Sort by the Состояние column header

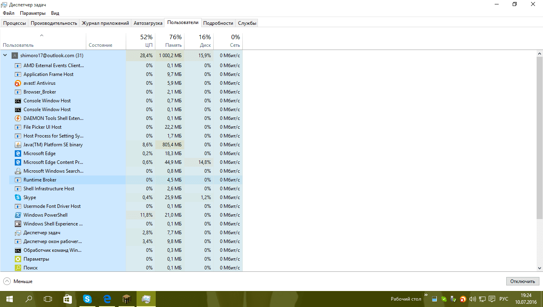click(106, 41)
